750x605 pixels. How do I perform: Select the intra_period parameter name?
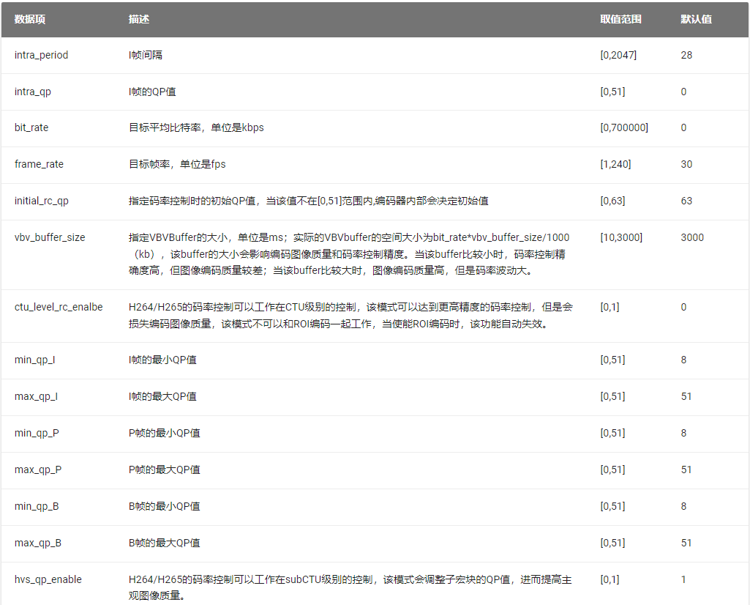[x=42, y=56]
